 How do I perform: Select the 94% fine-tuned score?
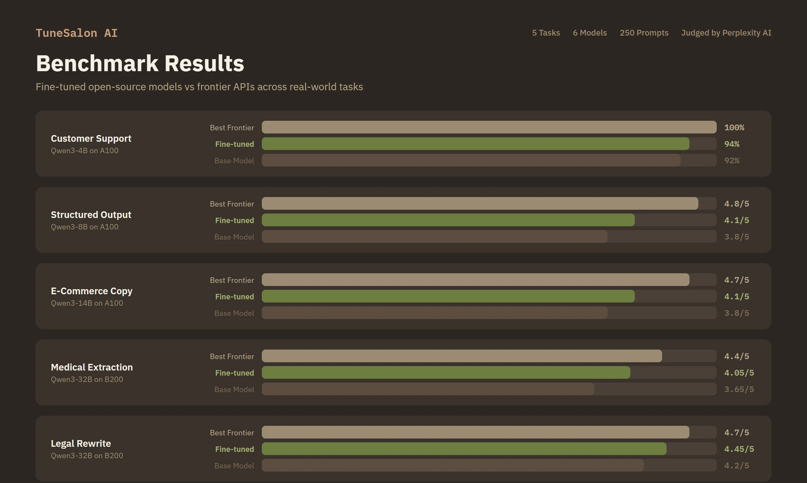[732, 144]
